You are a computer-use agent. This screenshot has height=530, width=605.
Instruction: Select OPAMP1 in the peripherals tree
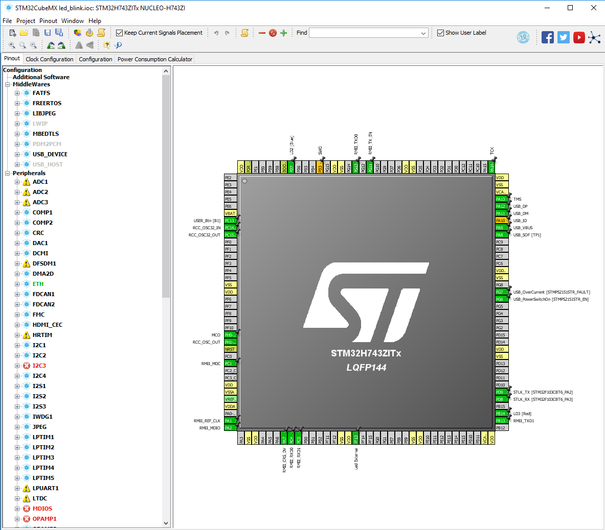(44, 519)
